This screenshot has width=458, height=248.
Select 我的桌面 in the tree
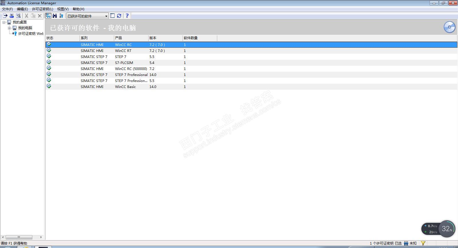[x=20, y=22]
